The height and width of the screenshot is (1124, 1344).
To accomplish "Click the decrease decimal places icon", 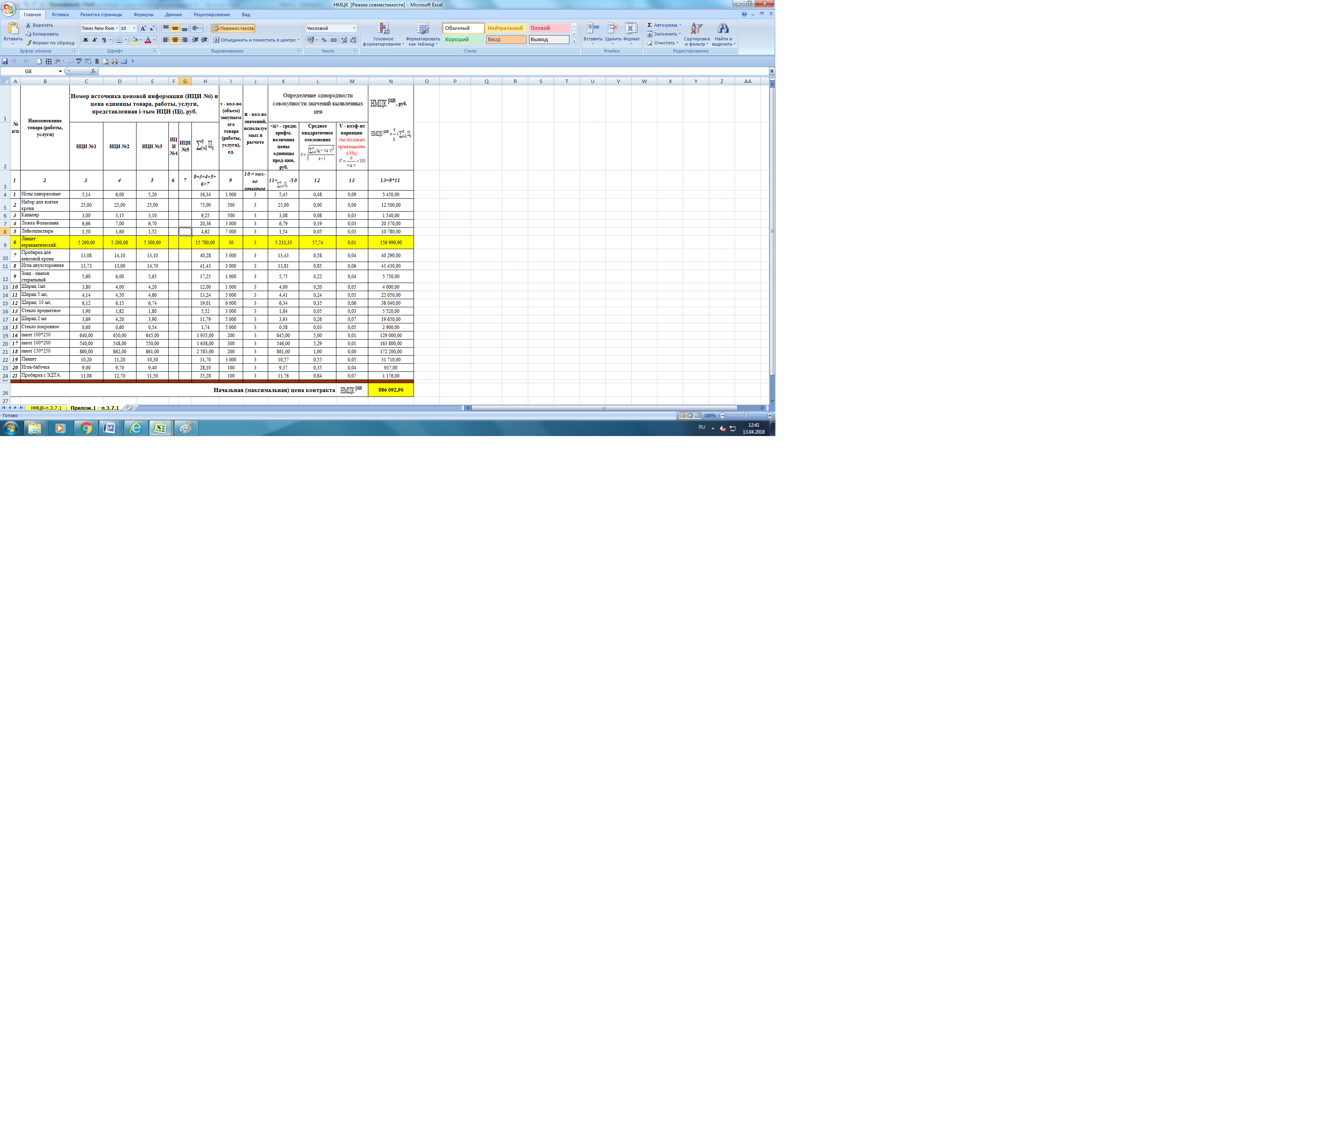I will point(353,40).
